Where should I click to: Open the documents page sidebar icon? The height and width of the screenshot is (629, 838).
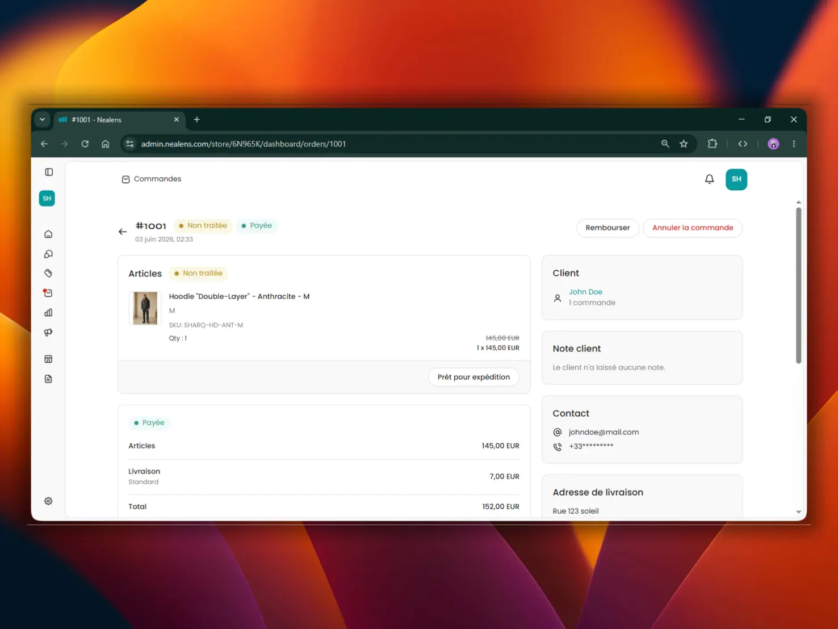(x=48, y=379)
